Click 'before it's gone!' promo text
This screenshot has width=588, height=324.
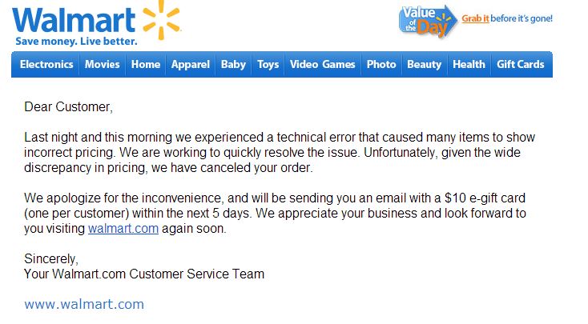[x=522, y=18]
